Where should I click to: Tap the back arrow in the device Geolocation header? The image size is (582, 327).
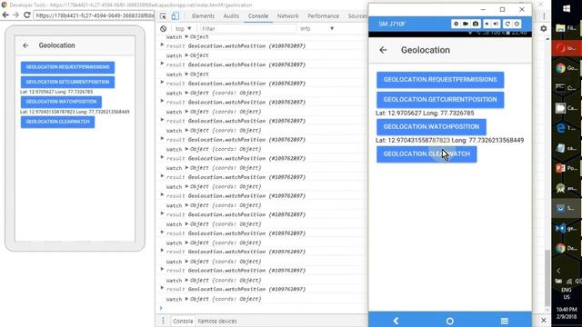coord(383,50)
